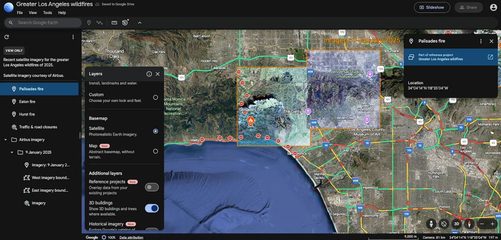
Task: Select the Map basemap radio button
Action: pos(155,151)
